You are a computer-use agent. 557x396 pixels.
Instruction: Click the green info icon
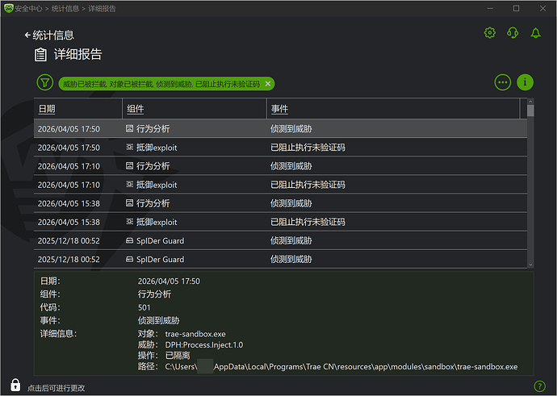[526, 82]
